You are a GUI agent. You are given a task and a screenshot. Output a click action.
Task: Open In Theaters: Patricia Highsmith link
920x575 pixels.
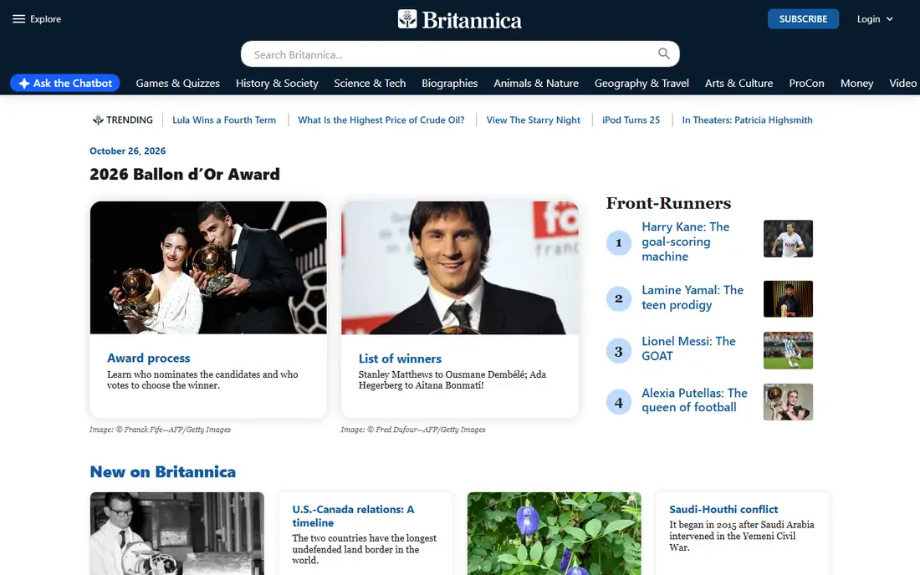pos(747,120)
